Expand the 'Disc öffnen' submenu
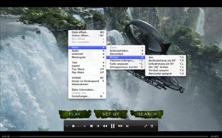This screenshot has height=138, width=222. tap(87, 39)
